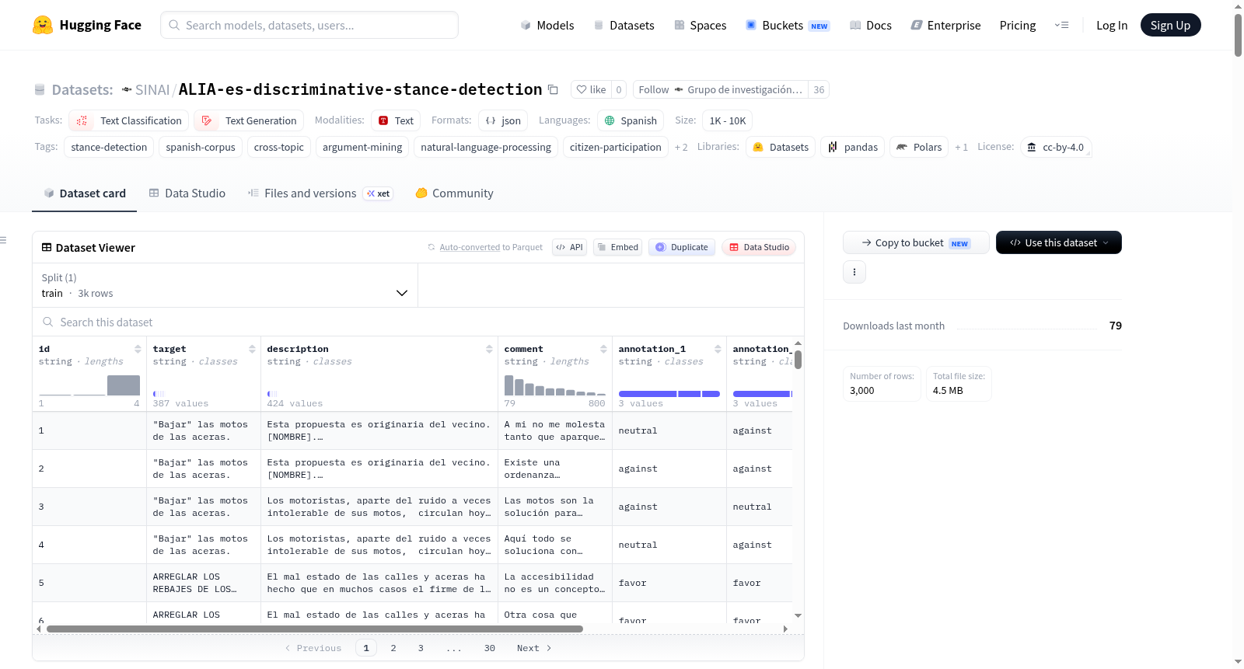Expand the Split train dropdown
The width and height of the screenshot is (1244, 669).
point(225,285)
